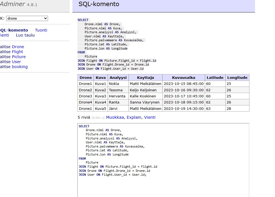The width and height of the screenshot is (275, 197).
Task: Click the Latitude column header
Action: tap(215, 77)
